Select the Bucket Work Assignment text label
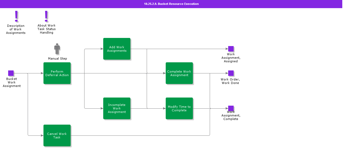Screen dimensions: 345x149 tap(12, 82)
